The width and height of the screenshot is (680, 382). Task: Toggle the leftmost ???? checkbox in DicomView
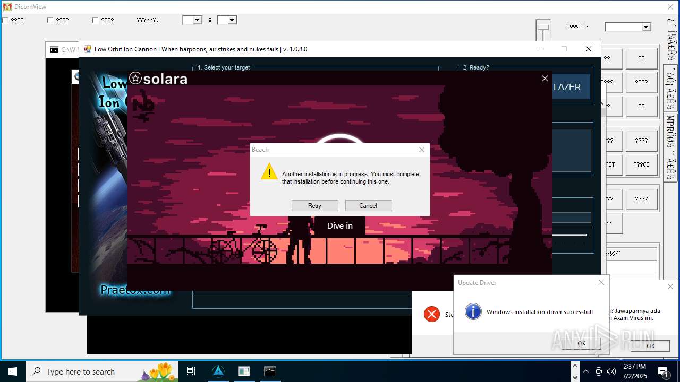(5, 20)
